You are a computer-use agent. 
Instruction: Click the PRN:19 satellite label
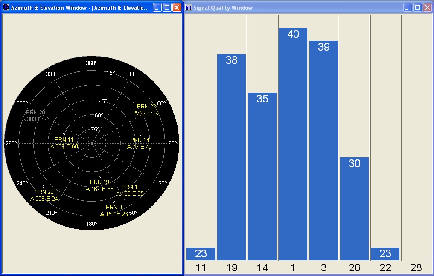99,182
